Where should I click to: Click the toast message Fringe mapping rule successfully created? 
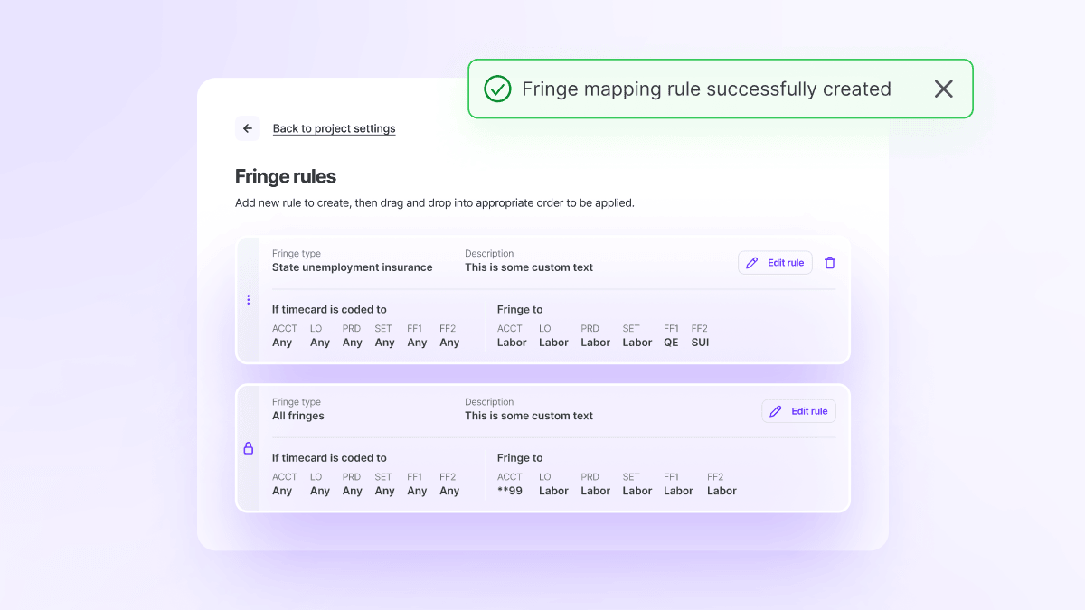(x=707, y=89)
